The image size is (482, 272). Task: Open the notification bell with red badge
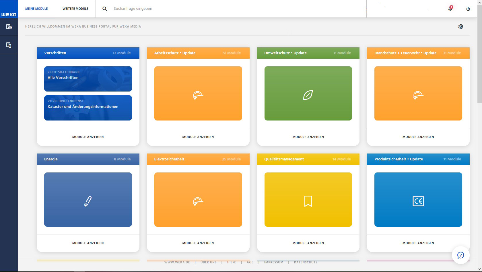(450, 9)
